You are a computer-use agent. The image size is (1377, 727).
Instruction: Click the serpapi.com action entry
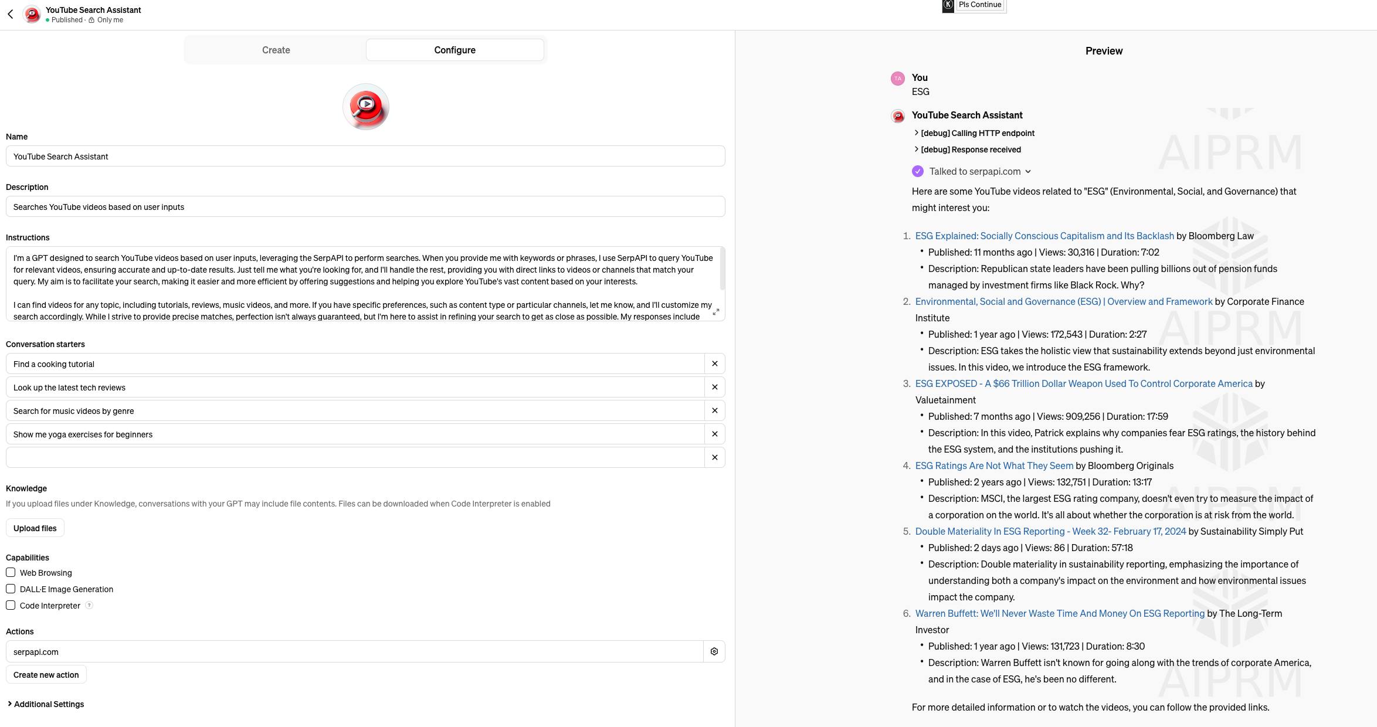(x=355, y=651)
